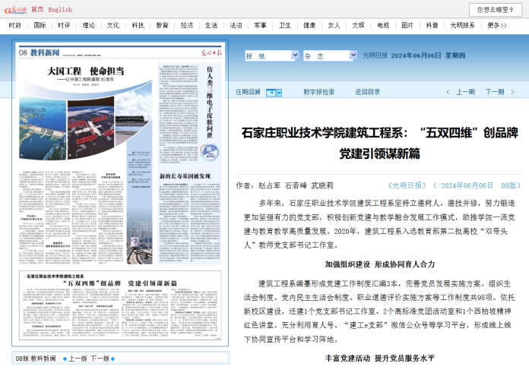Open the 时政 navigation item
The width and height of the screenshot is (529, 373).
point(15,25)
